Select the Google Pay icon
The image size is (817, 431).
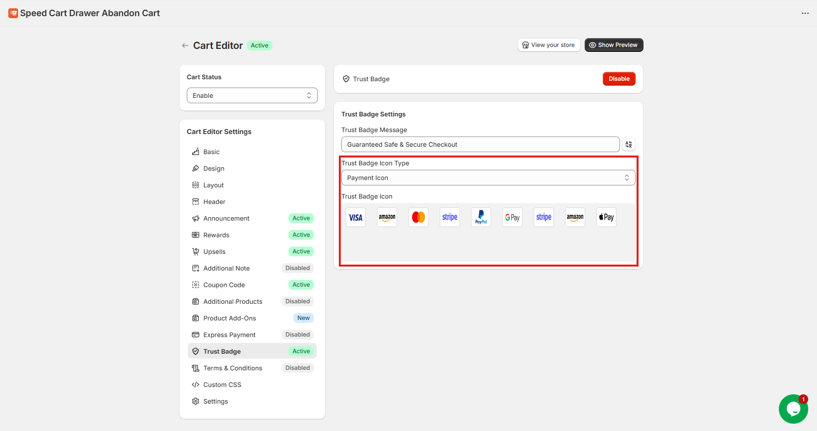coord(512,217)
